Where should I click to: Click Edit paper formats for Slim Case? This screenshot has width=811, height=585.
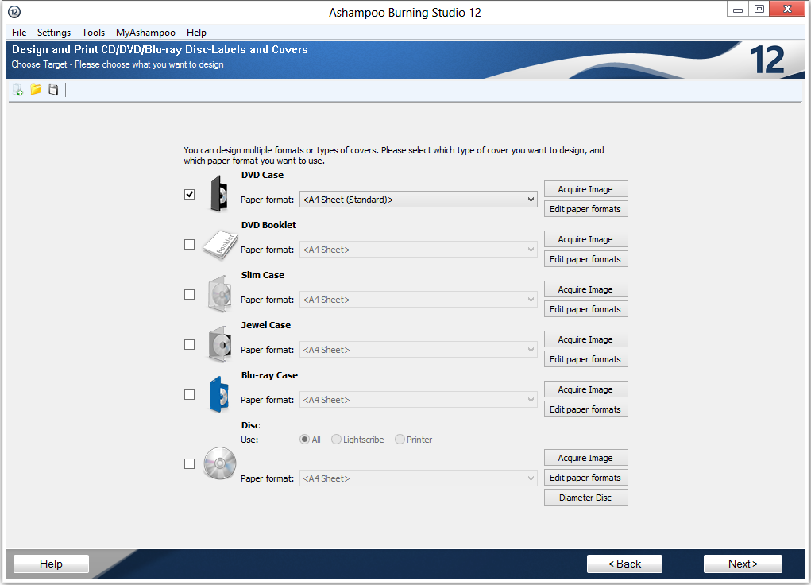tap(586, 309)
